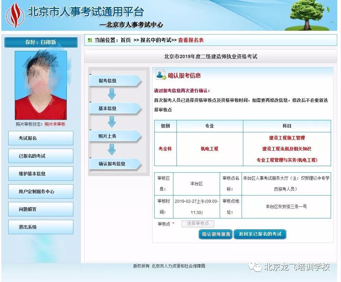This screenshot has height=282, width=341.
Task: Select the 报考信息 step
Action: [115, 81]
